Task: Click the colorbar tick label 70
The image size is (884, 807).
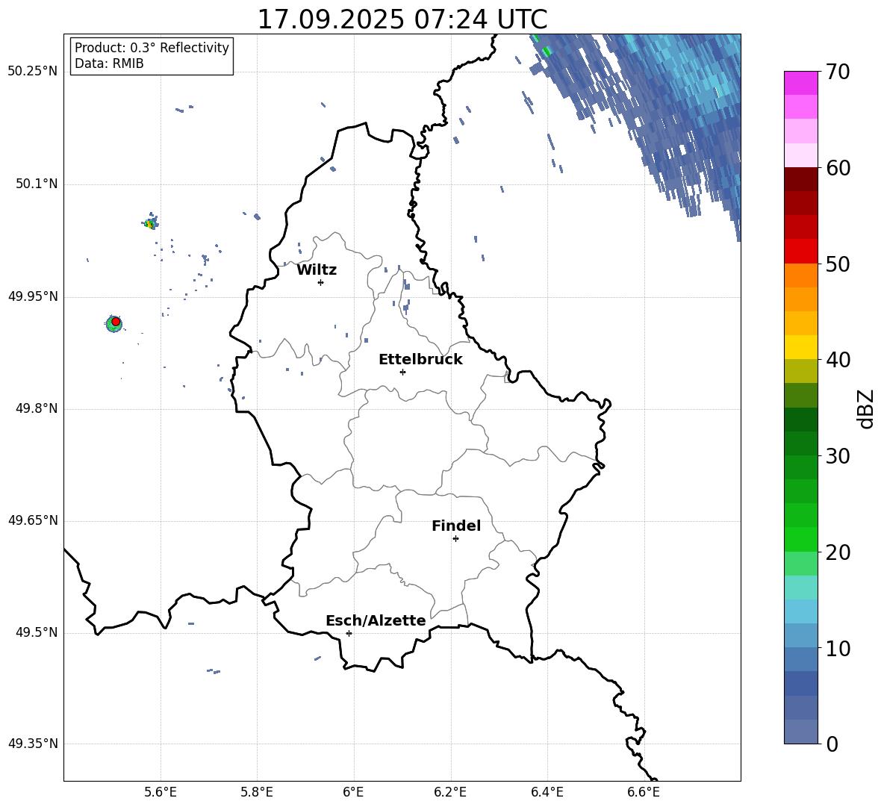Action: (838, 72)
